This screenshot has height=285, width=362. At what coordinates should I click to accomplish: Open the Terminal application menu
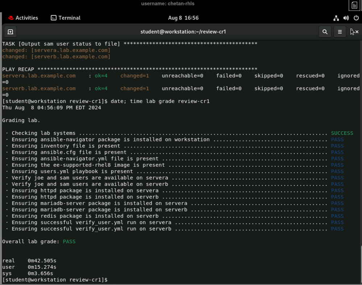(66, 18)
